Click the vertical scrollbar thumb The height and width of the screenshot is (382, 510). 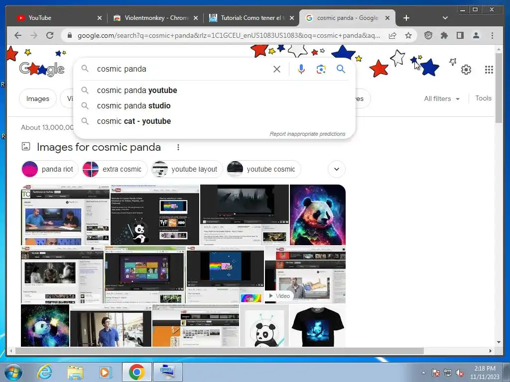[499, 88]
